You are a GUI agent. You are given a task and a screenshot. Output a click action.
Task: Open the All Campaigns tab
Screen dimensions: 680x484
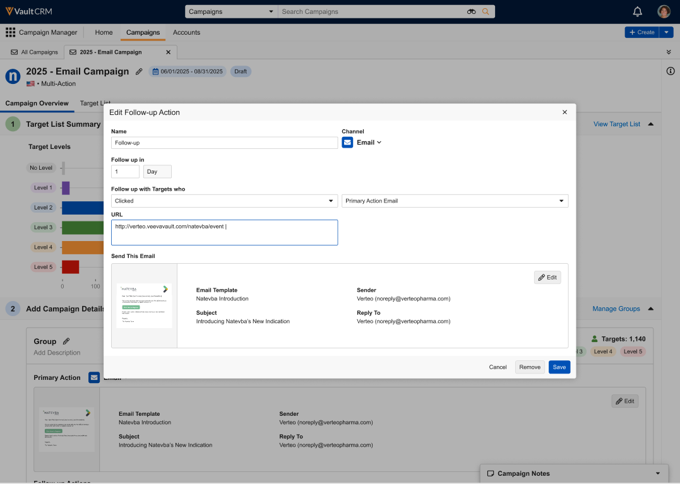tap(35, 52)
